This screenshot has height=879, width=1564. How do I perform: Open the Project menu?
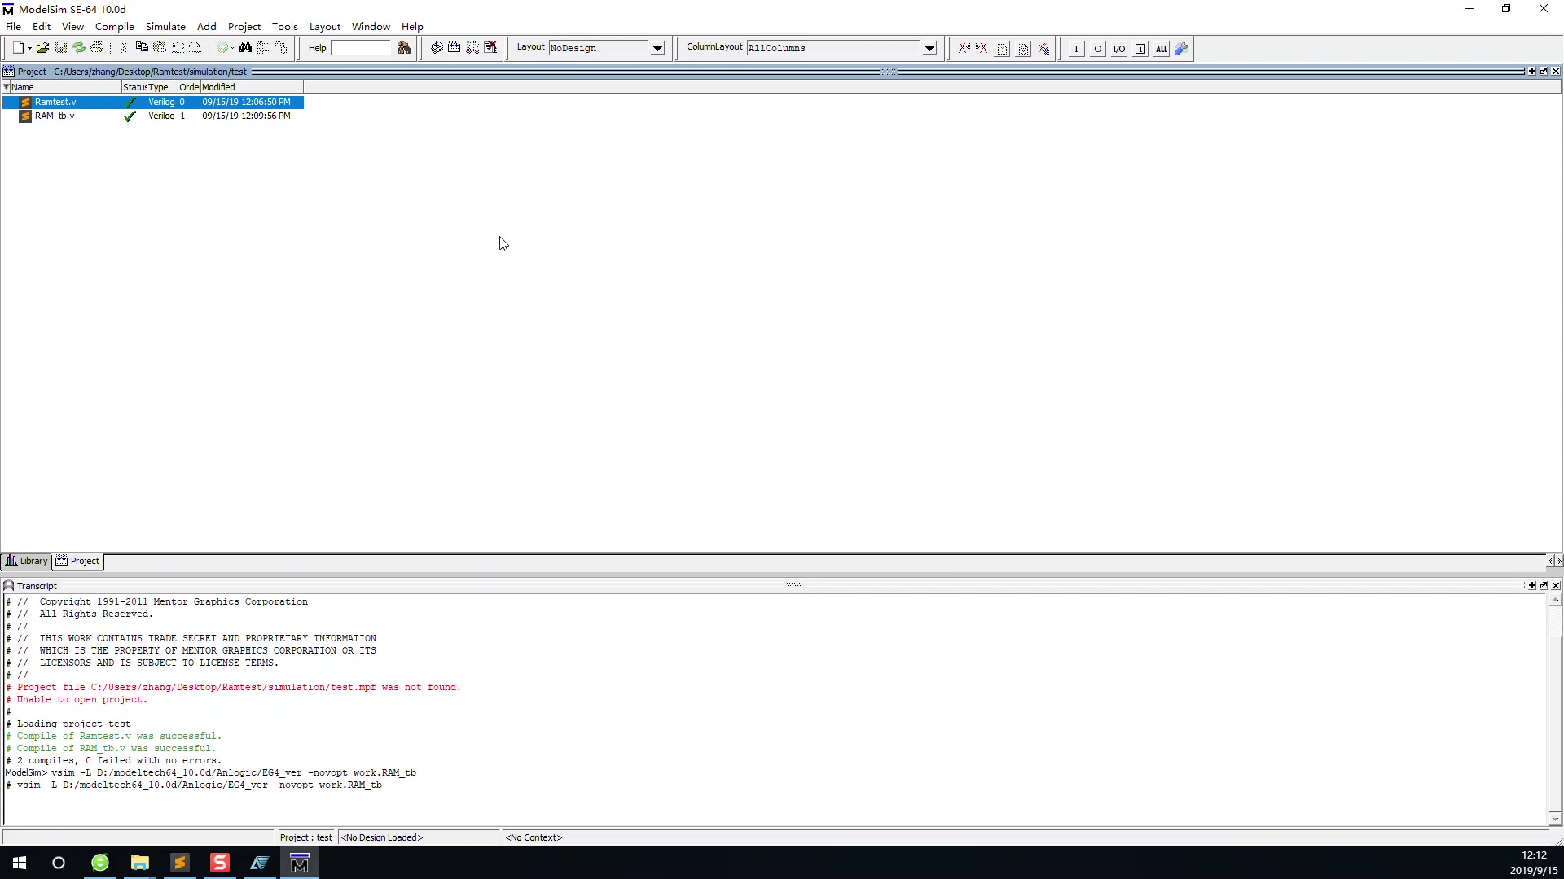click(244, 26)
